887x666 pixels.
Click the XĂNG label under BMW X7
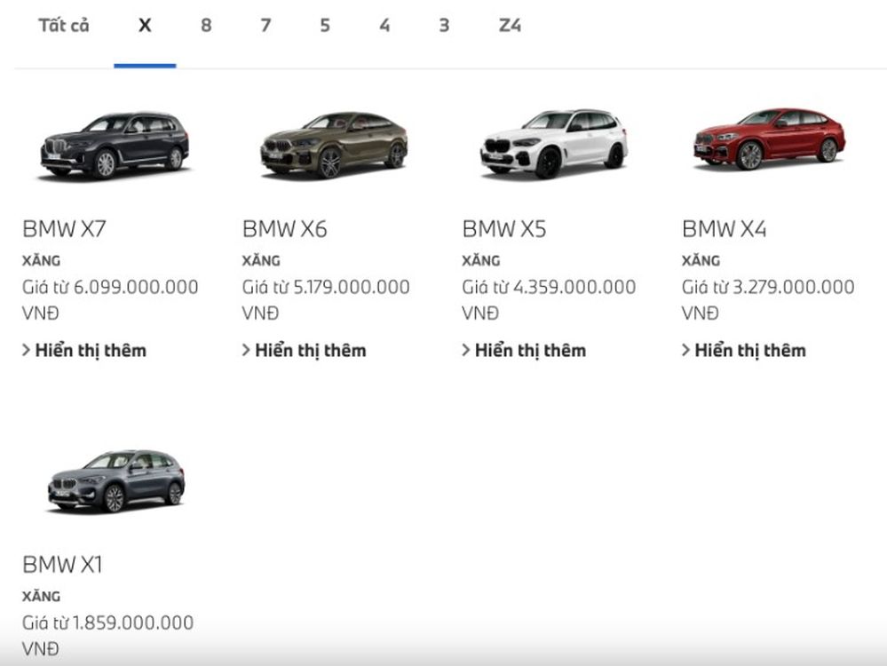(x=42, y=260)
